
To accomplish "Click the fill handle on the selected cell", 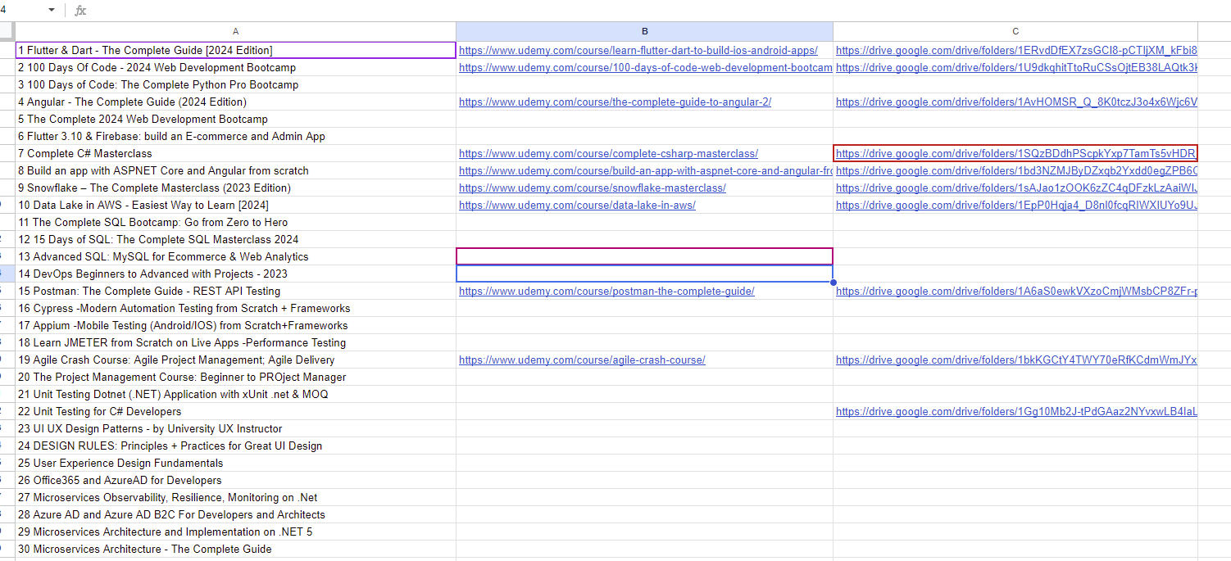I will coord(833,283).
